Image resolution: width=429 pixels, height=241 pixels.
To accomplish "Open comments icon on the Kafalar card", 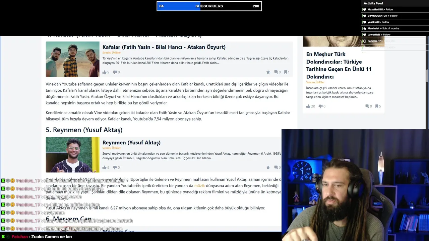I will pyautogui.click(x=276, y=72).
